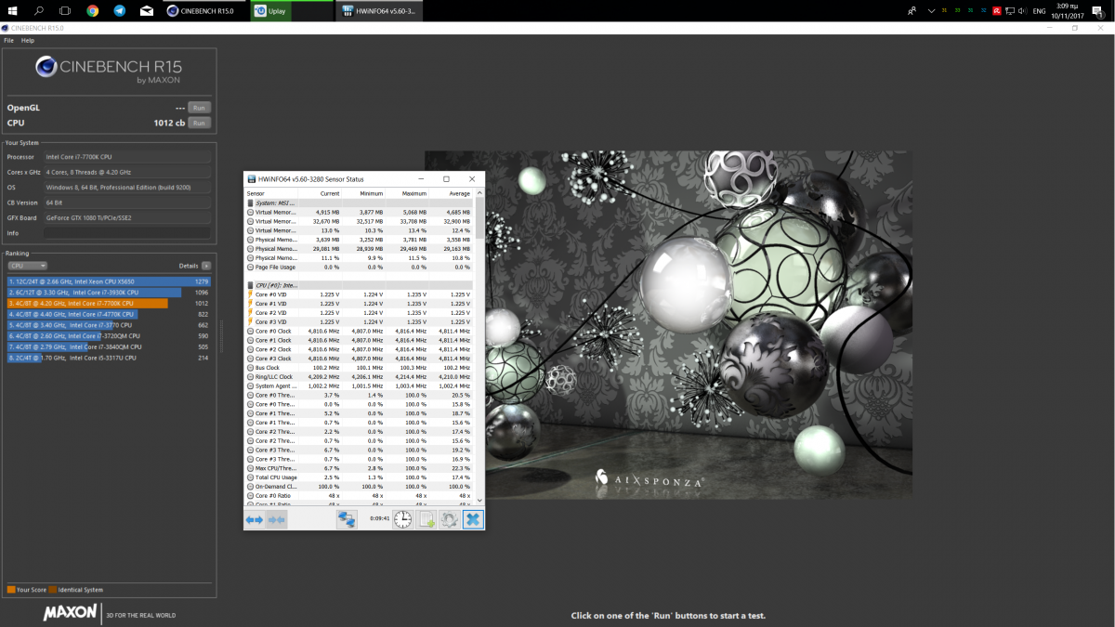This screenshot has height=627, width=1115.
Task: Click the Core #0 Ratio sensor row
Action: click(x=360, y=495)
